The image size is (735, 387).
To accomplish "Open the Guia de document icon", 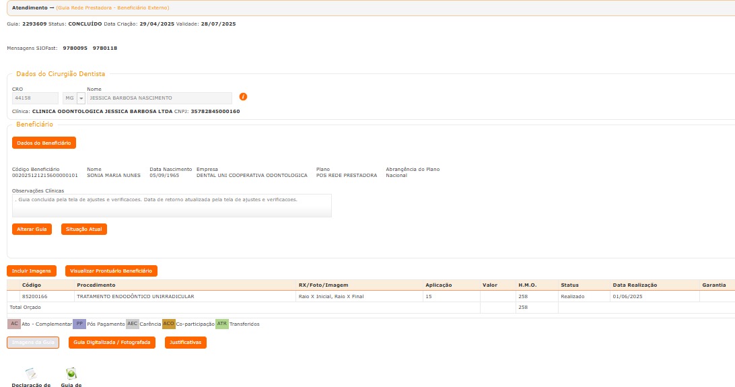I will click(x=71, y=374).
